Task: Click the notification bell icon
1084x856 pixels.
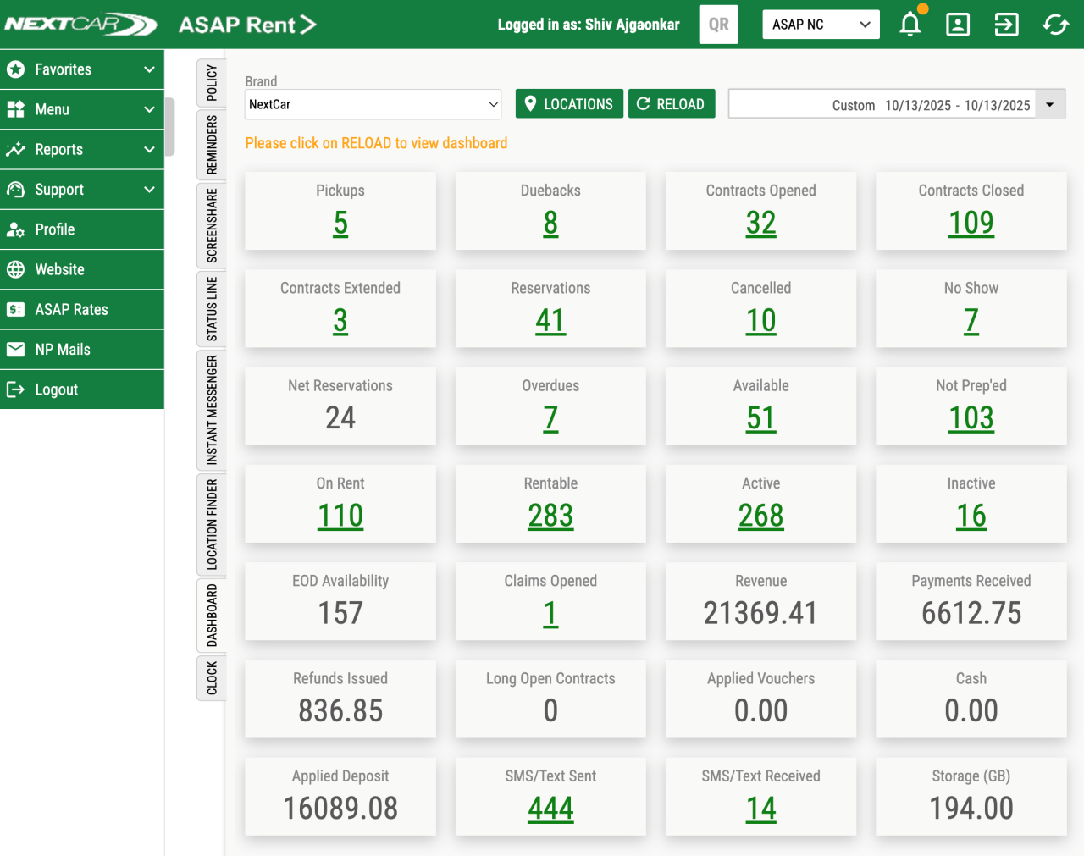Action: click(910, 25)
